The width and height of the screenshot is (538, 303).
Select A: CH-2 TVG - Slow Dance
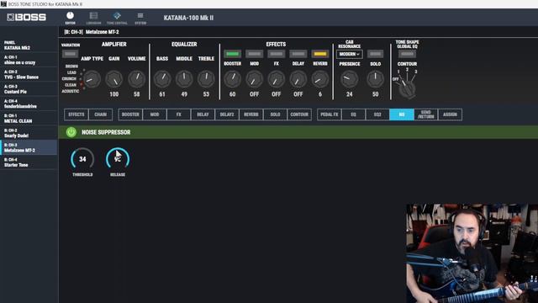[29, 75]
